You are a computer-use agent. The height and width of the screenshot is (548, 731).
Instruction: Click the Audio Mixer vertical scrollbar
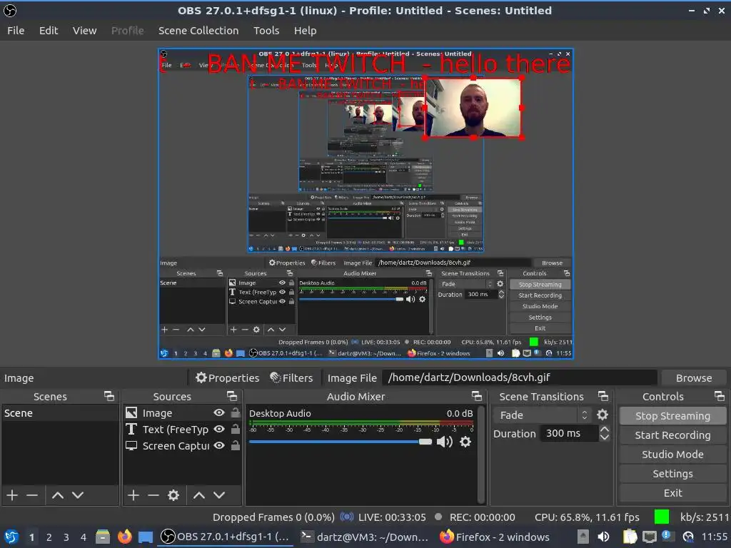pyautogui.click(x=482, y=455)
